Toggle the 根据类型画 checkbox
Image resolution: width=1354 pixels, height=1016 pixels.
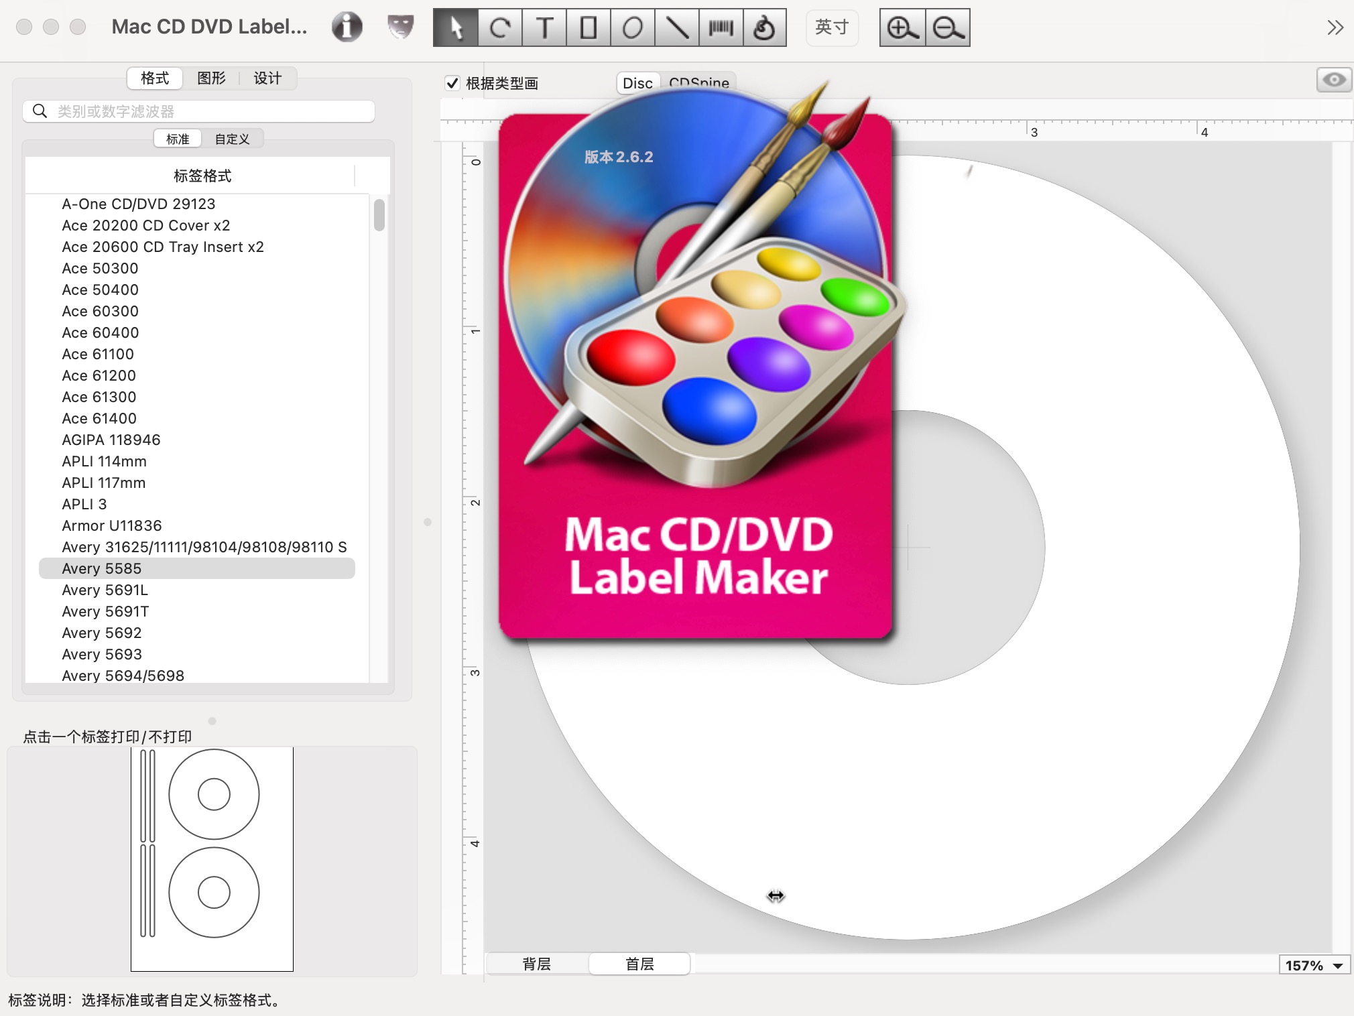click(452, 83)
